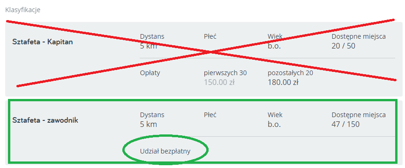Click the Udział bezpłatny label
This screenshot has height=168, width=405.
[x=165, y=151]
